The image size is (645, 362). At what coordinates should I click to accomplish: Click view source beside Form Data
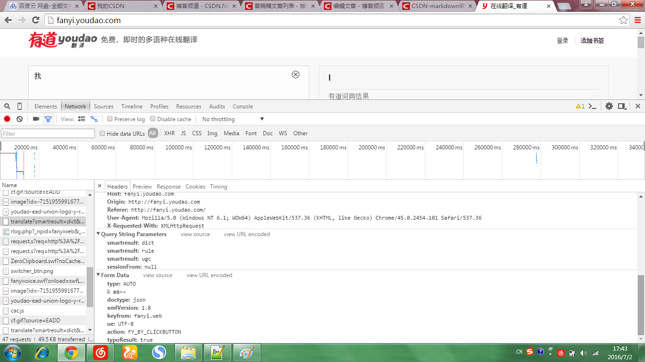pos(158,275)
